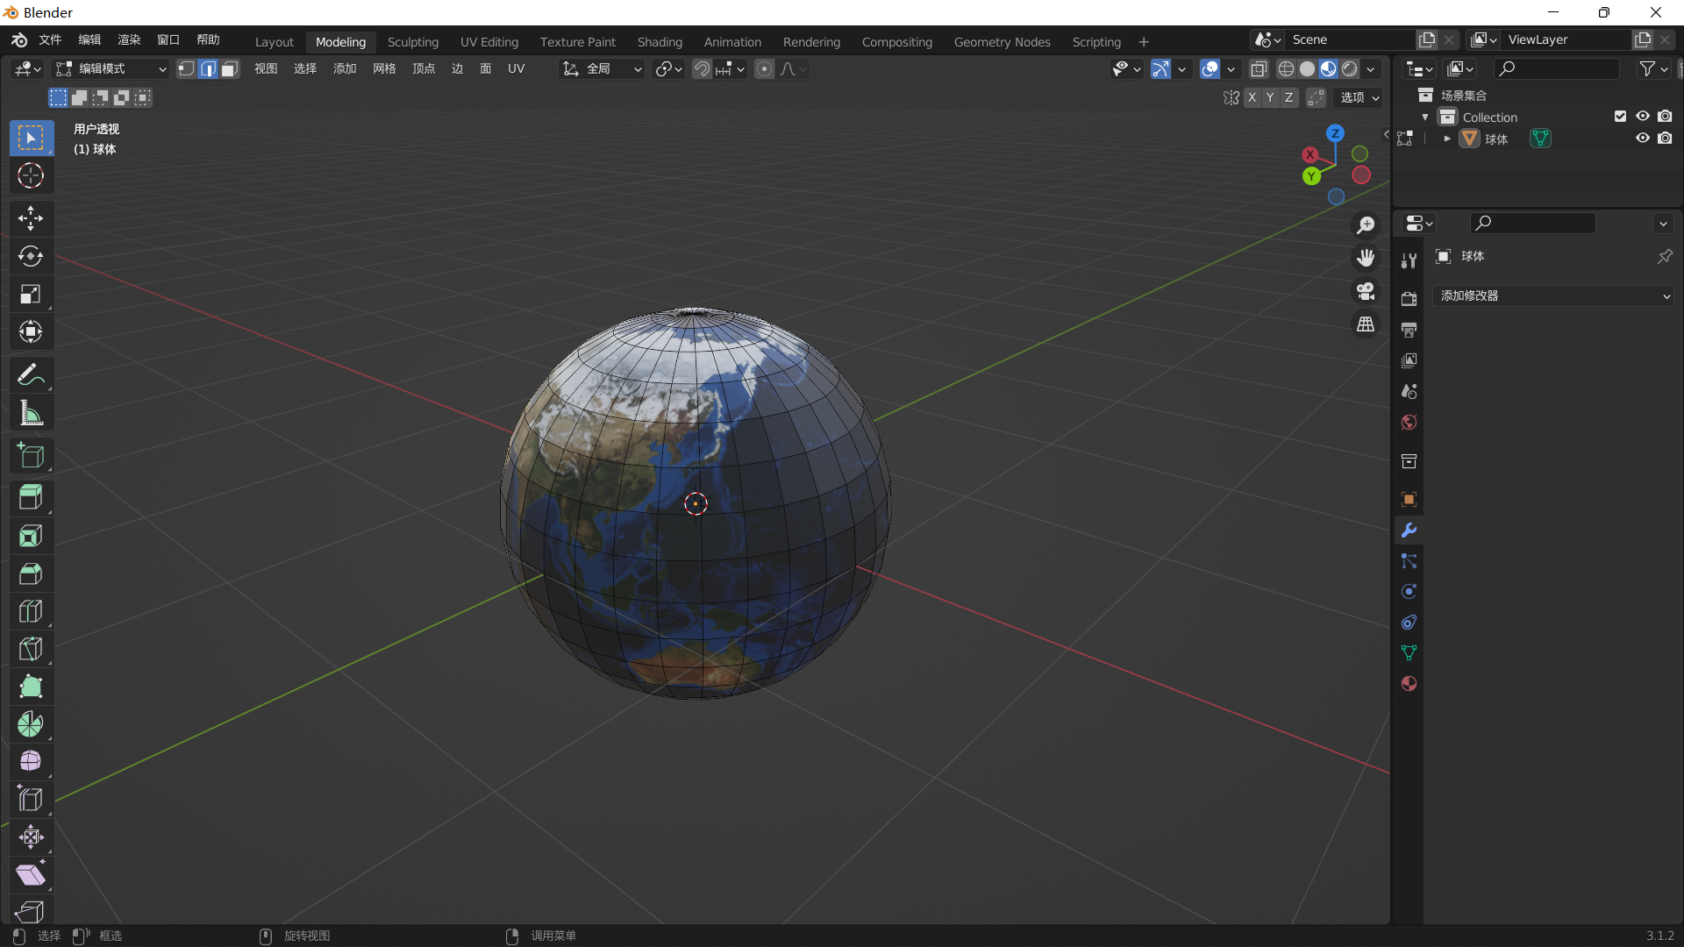The height and width of the screenshot is (947, 1684).
Task: Select the Annotate pencil tool
Action: click(31, 374)
